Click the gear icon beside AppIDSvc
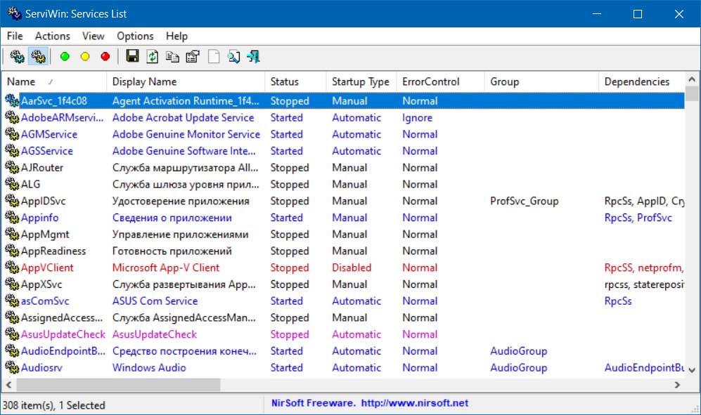Viewport: 701px width, 415px height. [x=12, y=201]
